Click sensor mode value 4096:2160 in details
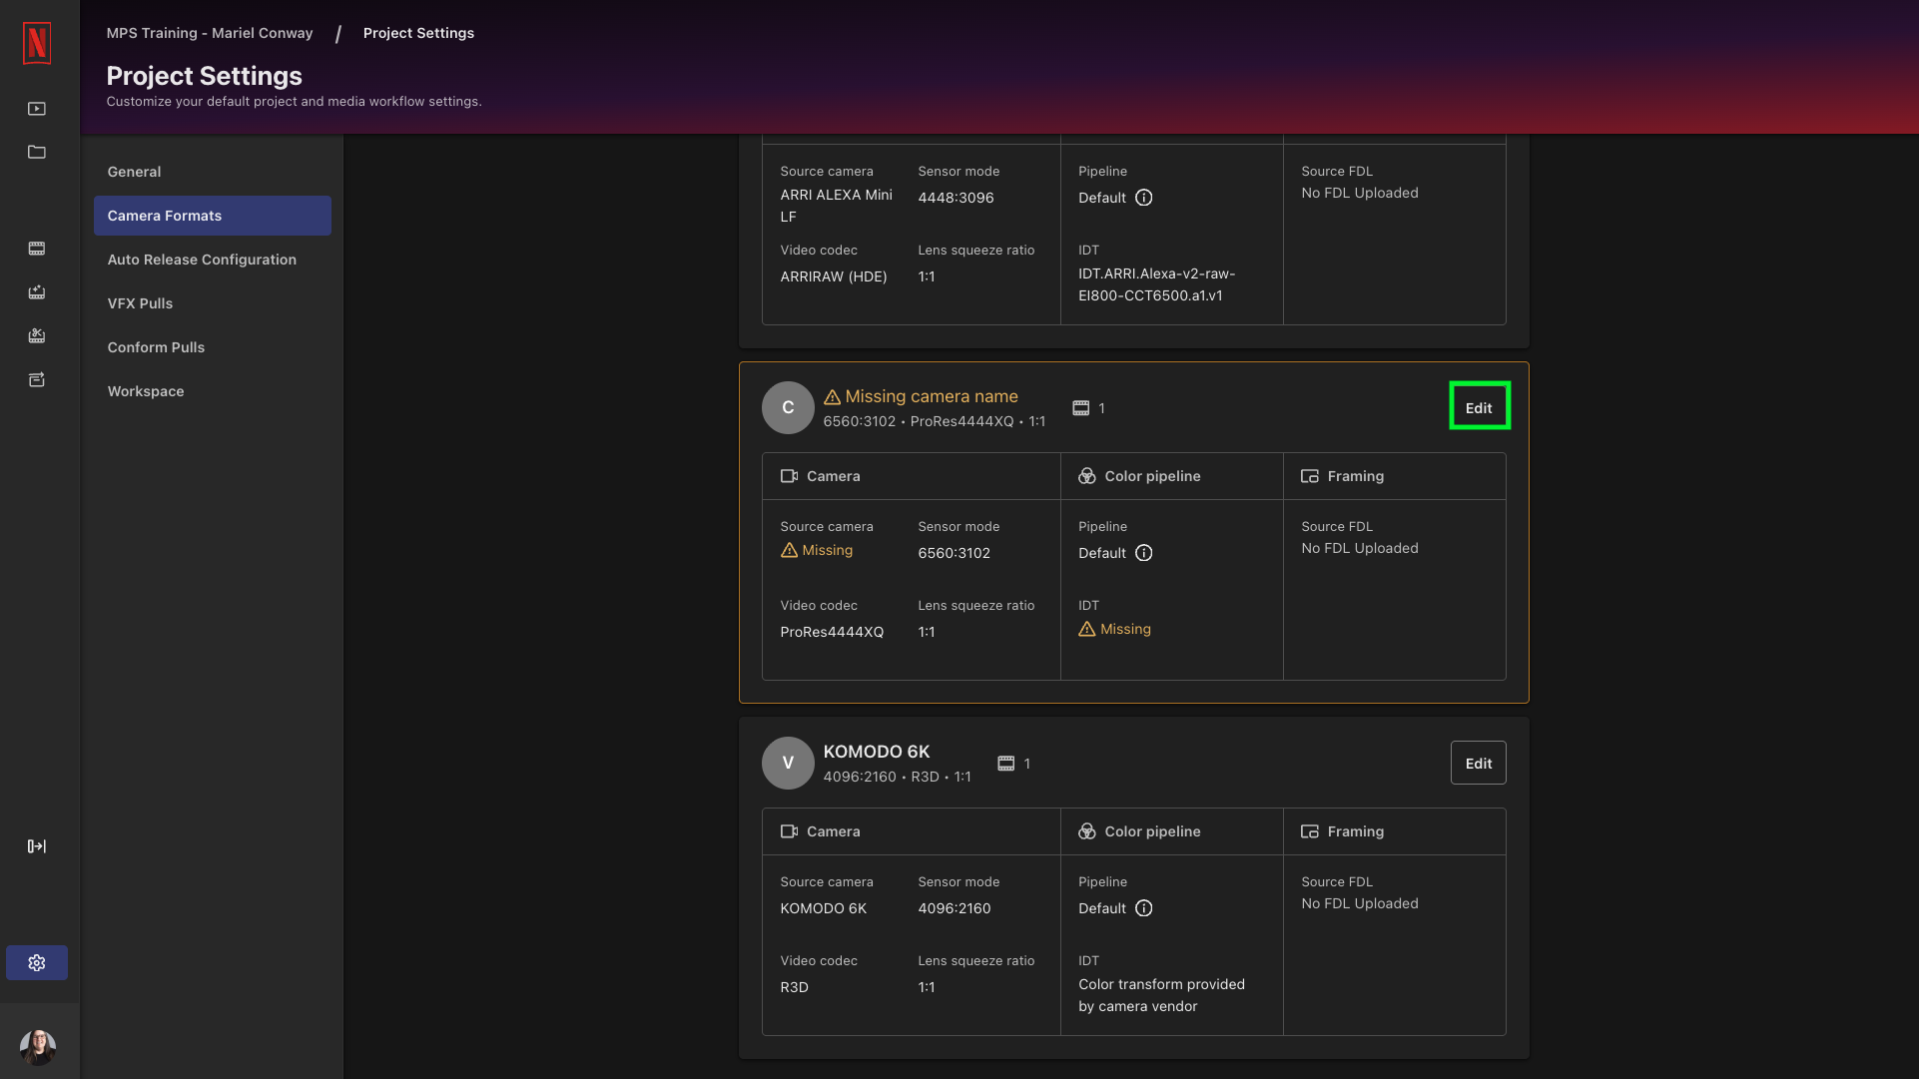The image size is (1919, 1079). (x=955, y=908)
